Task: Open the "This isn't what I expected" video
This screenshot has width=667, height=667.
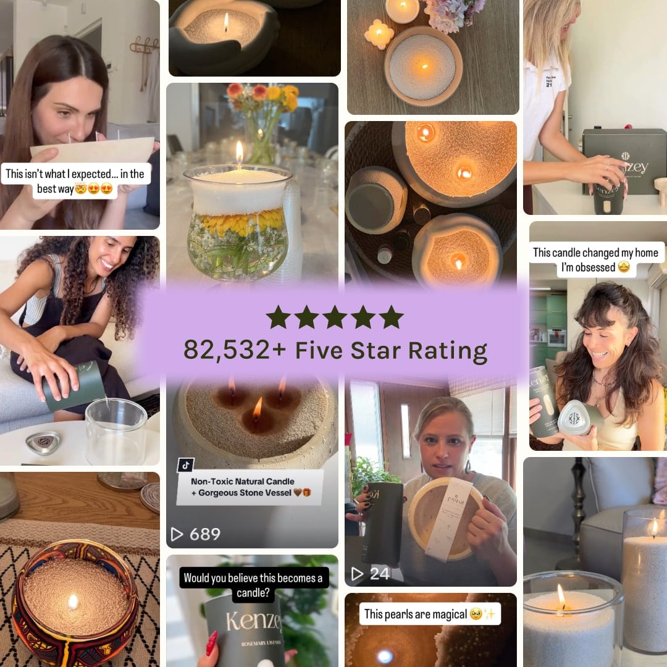Action: tap(80, 114)
